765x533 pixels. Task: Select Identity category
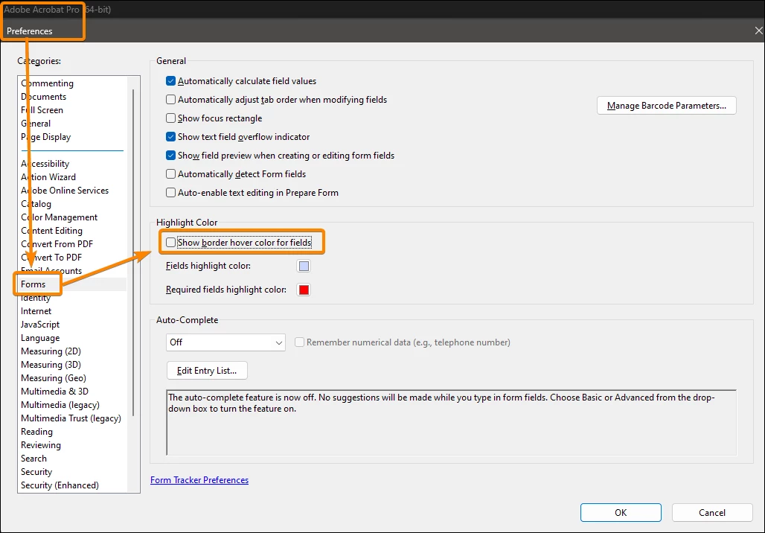tap(36, 298)
